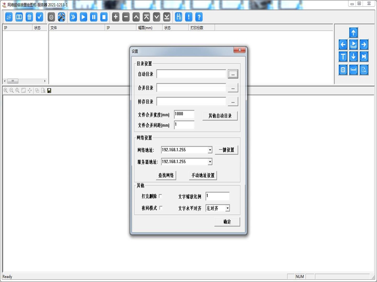Screen dimensions: 377x282
Task: Expand the 服务器地址 dropdown
Action: click(210, 161)
